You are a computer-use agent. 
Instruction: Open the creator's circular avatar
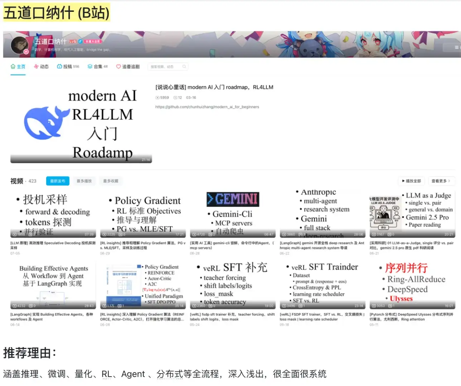click(20, 45)
